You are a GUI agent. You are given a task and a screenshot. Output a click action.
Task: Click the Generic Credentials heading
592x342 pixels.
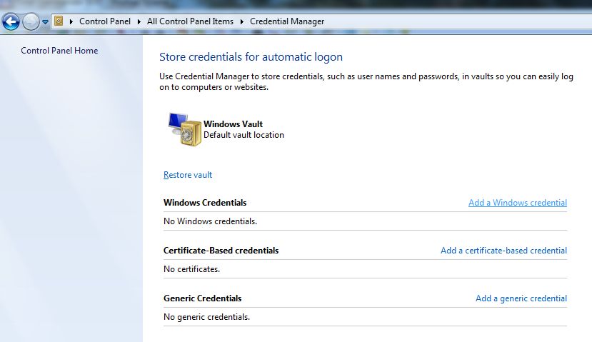[202, 298]
